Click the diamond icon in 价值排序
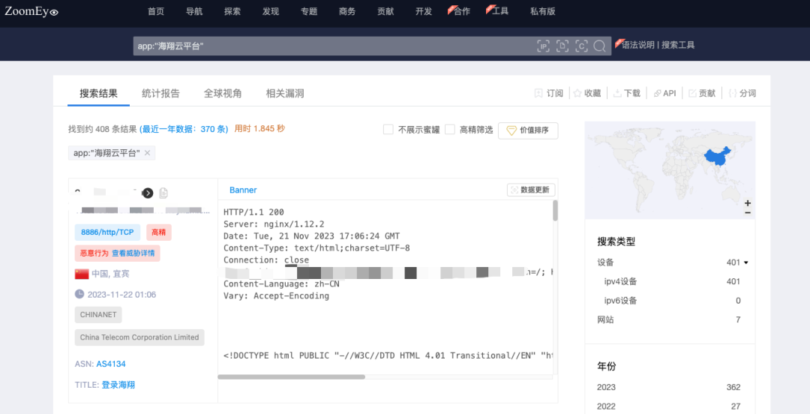Image resolution: width=810 pixels, height=414 pixels. tap(511, 130)
